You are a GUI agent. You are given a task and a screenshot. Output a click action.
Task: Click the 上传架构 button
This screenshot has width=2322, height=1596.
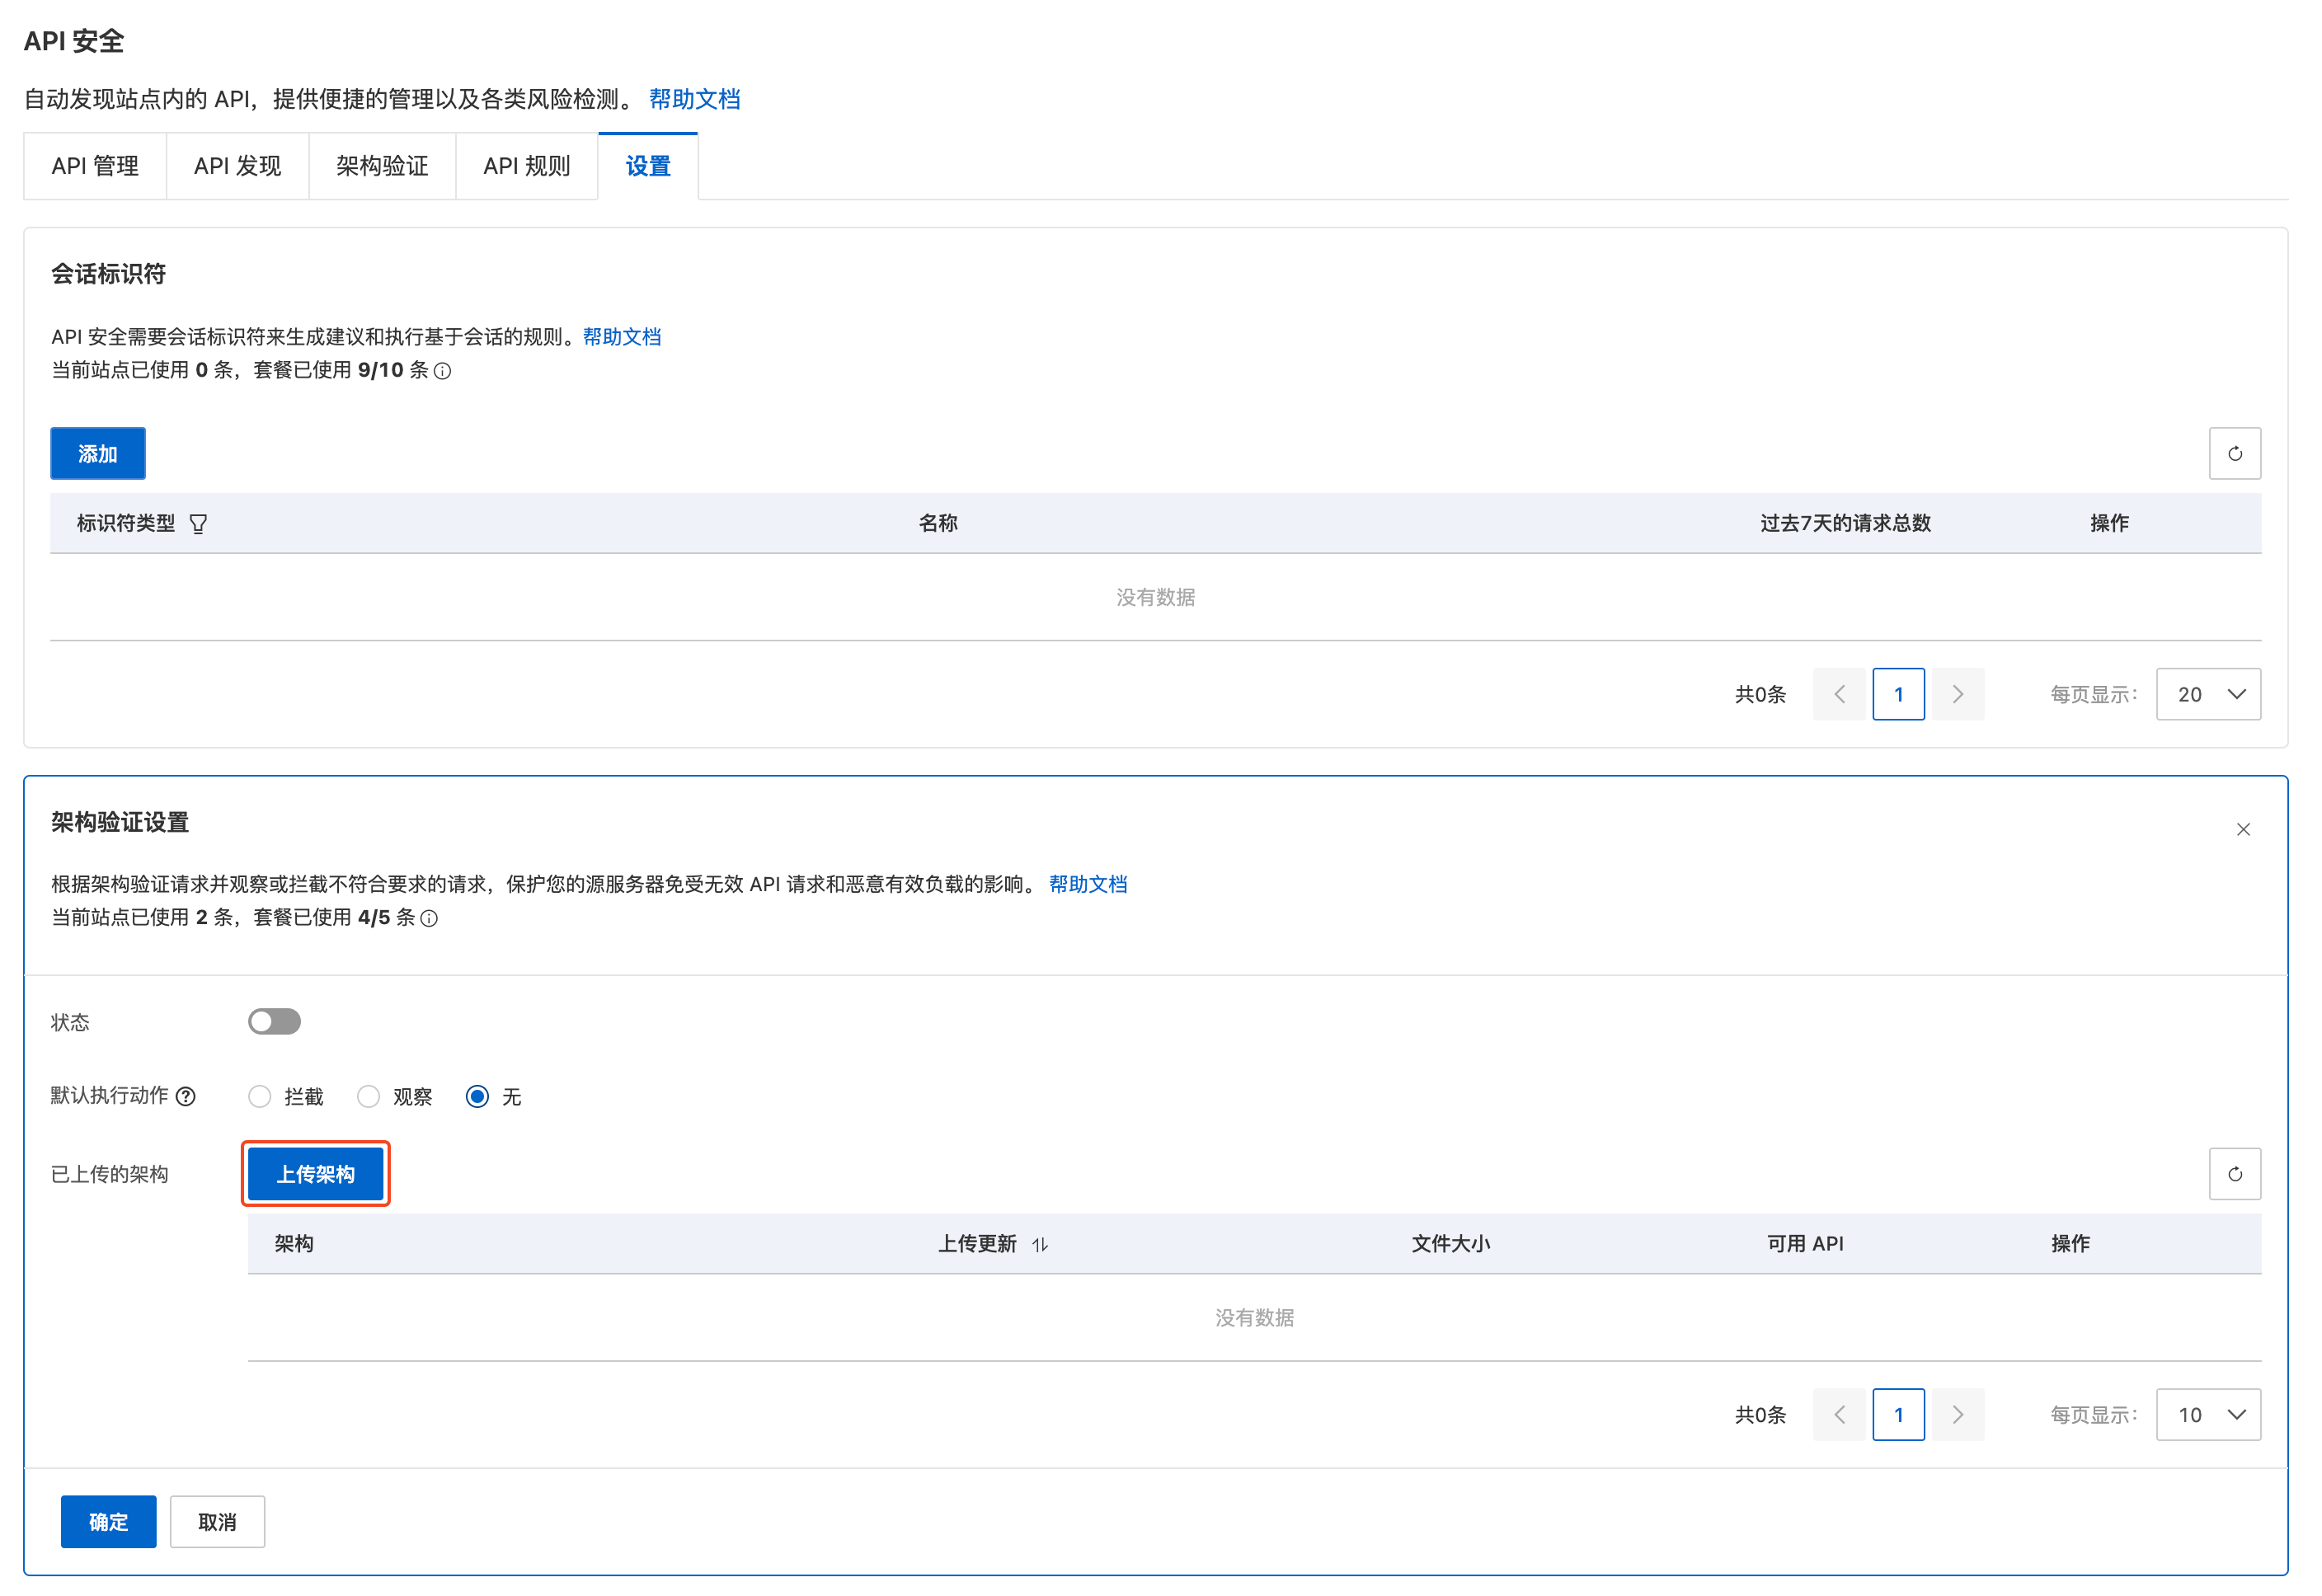pyautogui.click(x=315, y=1174)
